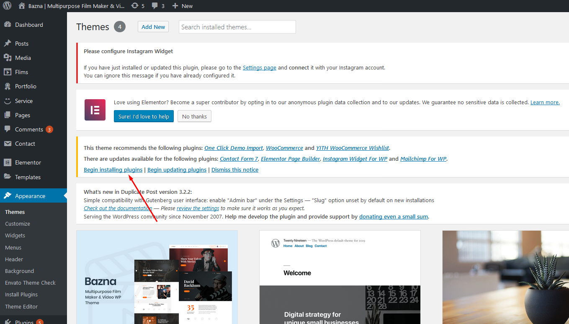Dismiss this notice link
Image resolution: width=569 pixels, height=324 pixels.
pos(235,170)
